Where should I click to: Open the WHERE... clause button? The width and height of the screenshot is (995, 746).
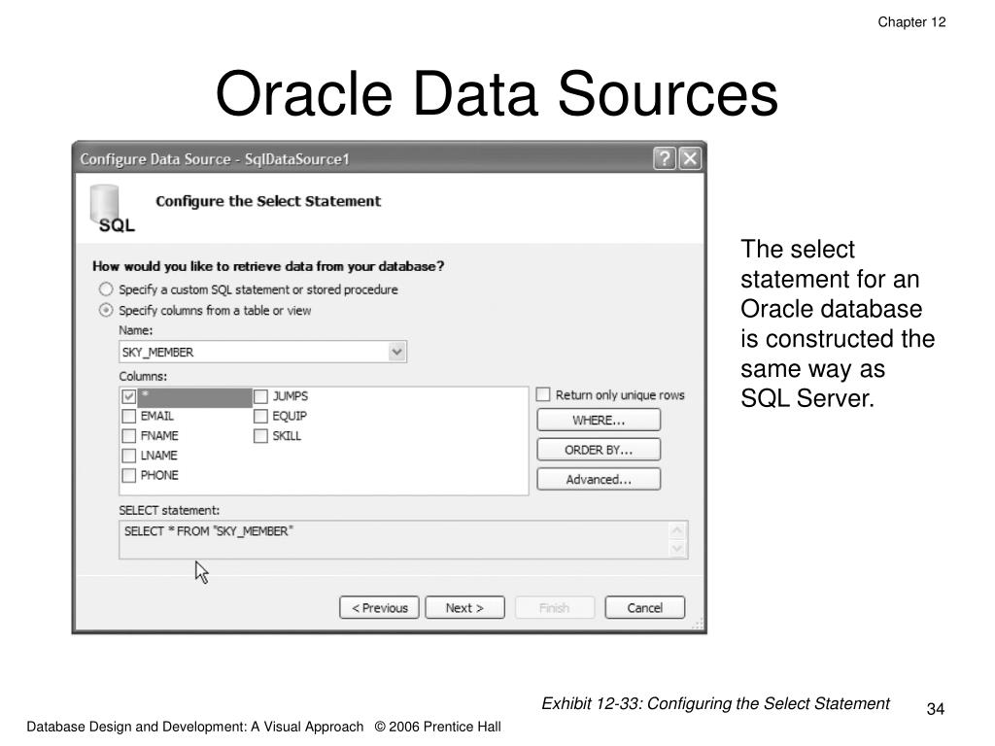(599, 420)
